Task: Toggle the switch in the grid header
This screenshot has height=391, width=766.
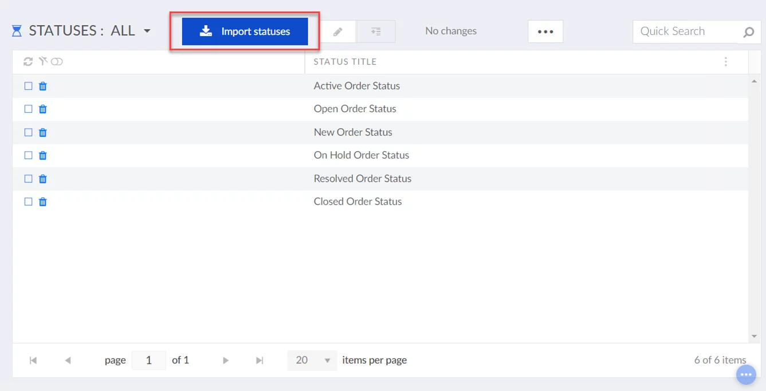Action: tap(57, 62)
